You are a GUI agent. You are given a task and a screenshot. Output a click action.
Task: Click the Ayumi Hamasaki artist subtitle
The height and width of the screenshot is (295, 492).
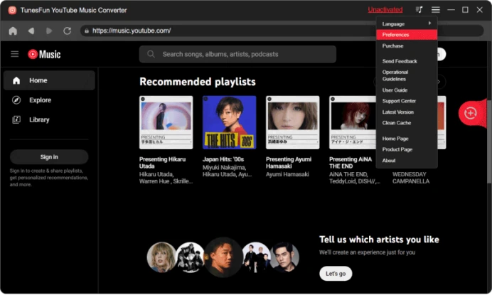pos(287,174)
